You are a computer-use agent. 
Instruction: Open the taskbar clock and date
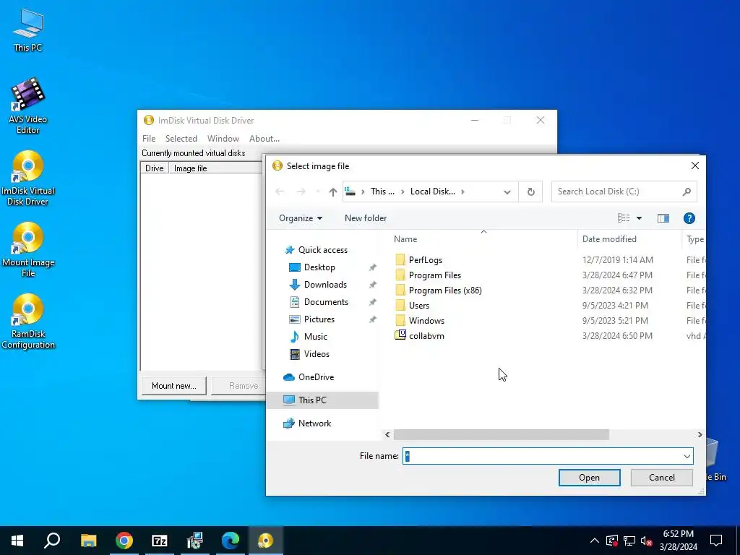pos(678,541)
